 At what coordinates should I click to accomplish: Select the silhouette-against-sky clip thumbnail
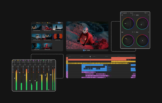58,27
